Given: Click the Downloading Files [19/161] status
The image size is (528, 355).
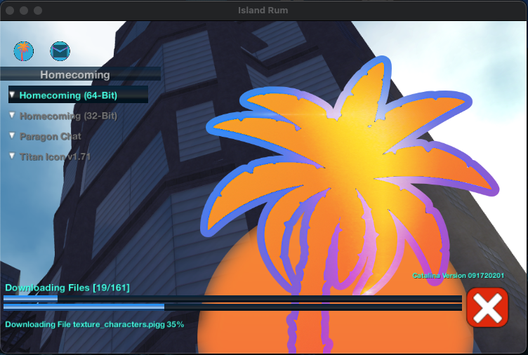Looking at the screenshot, I should (67, 288).
